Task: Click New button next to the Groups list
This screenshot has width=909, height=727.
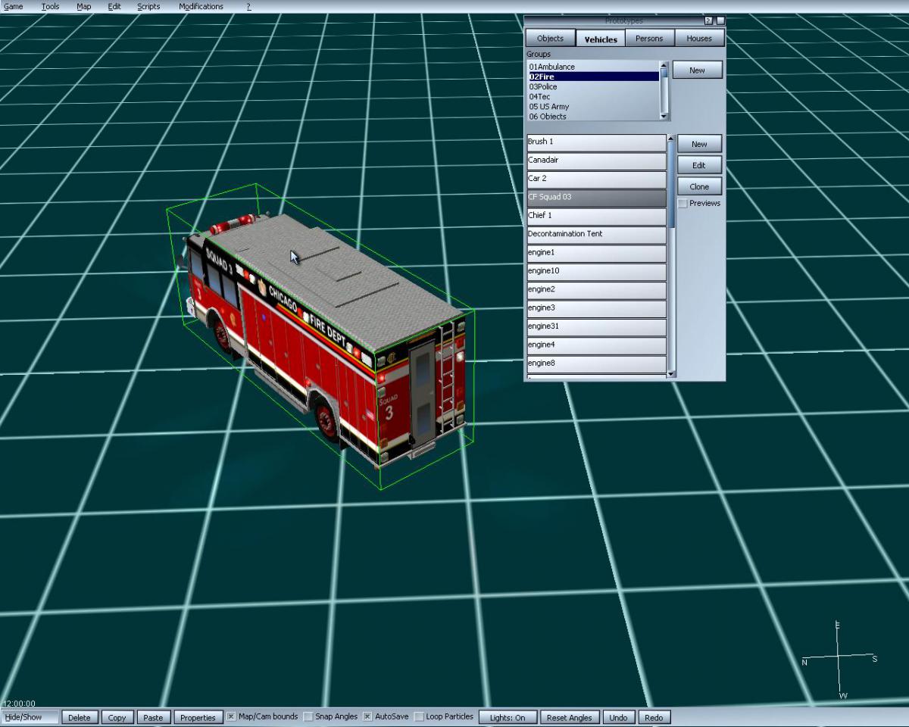Action: (697, 70)
